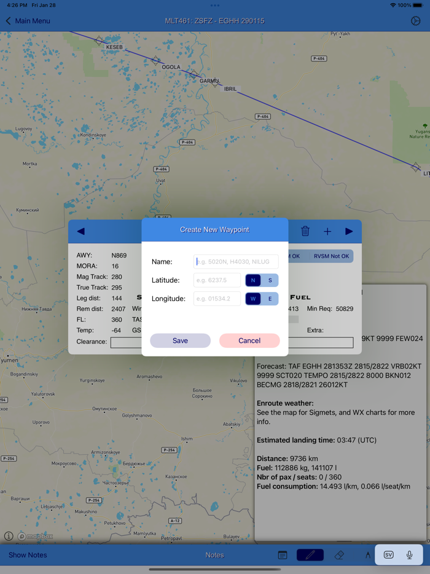Set longitude hemisphere to E
430x574 pixels.
click(270, 299)
